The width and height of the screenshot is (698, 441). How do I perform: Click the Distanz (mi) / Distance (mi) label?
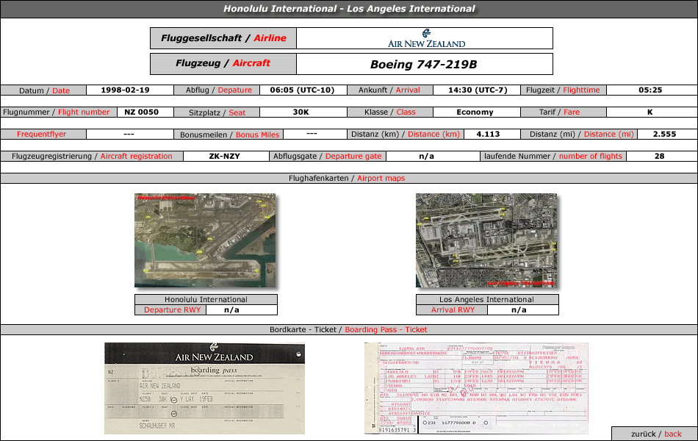(579, 134)
